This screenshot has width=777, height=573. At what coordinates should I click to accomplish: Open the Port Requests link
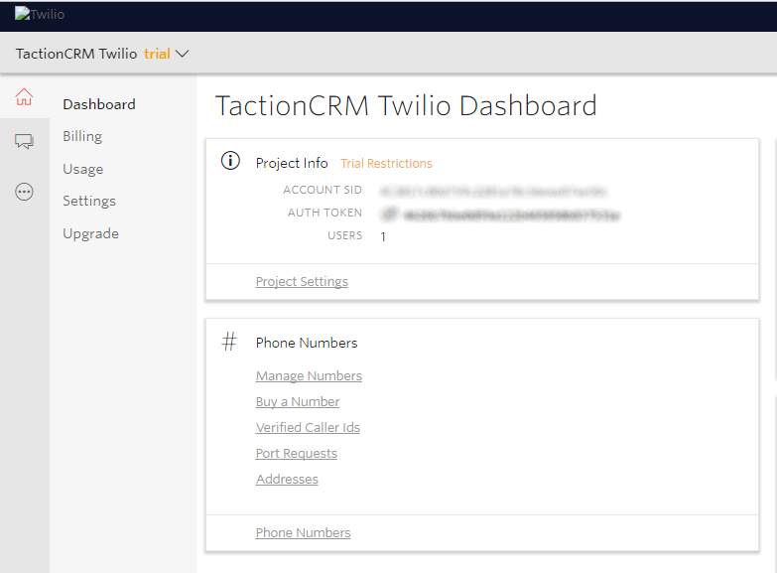[297, 454]
